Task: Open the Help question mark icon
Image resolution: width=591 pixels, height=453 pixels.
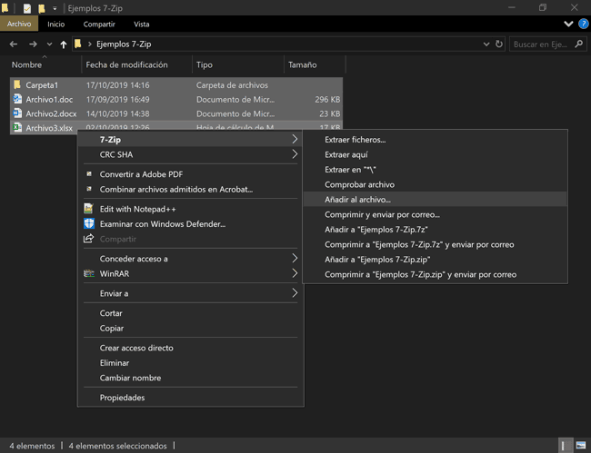Action: click(584, 25)
